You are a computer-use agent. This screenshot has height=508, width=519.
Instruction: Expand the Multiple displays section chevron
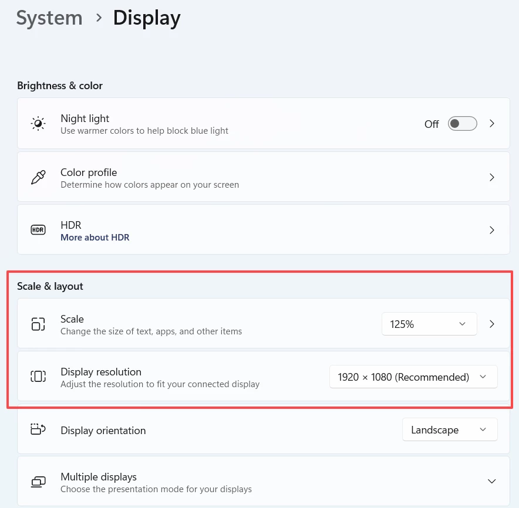[492, 481]
